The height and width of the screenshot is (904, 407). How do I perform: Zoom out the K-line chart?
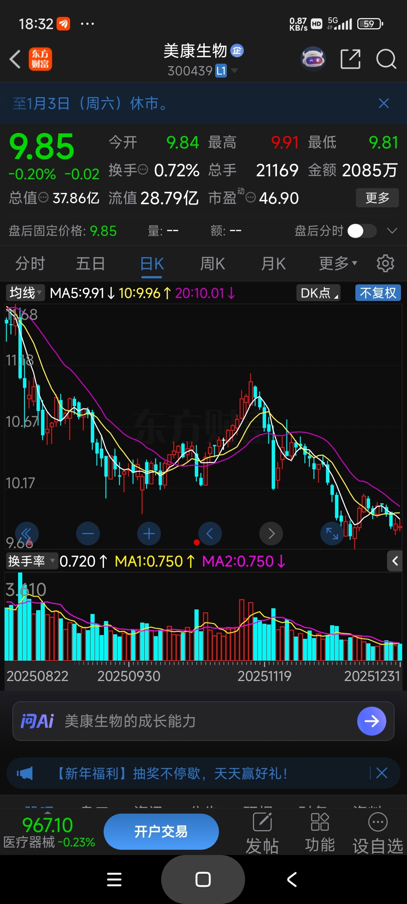click(x=88, y=533)
